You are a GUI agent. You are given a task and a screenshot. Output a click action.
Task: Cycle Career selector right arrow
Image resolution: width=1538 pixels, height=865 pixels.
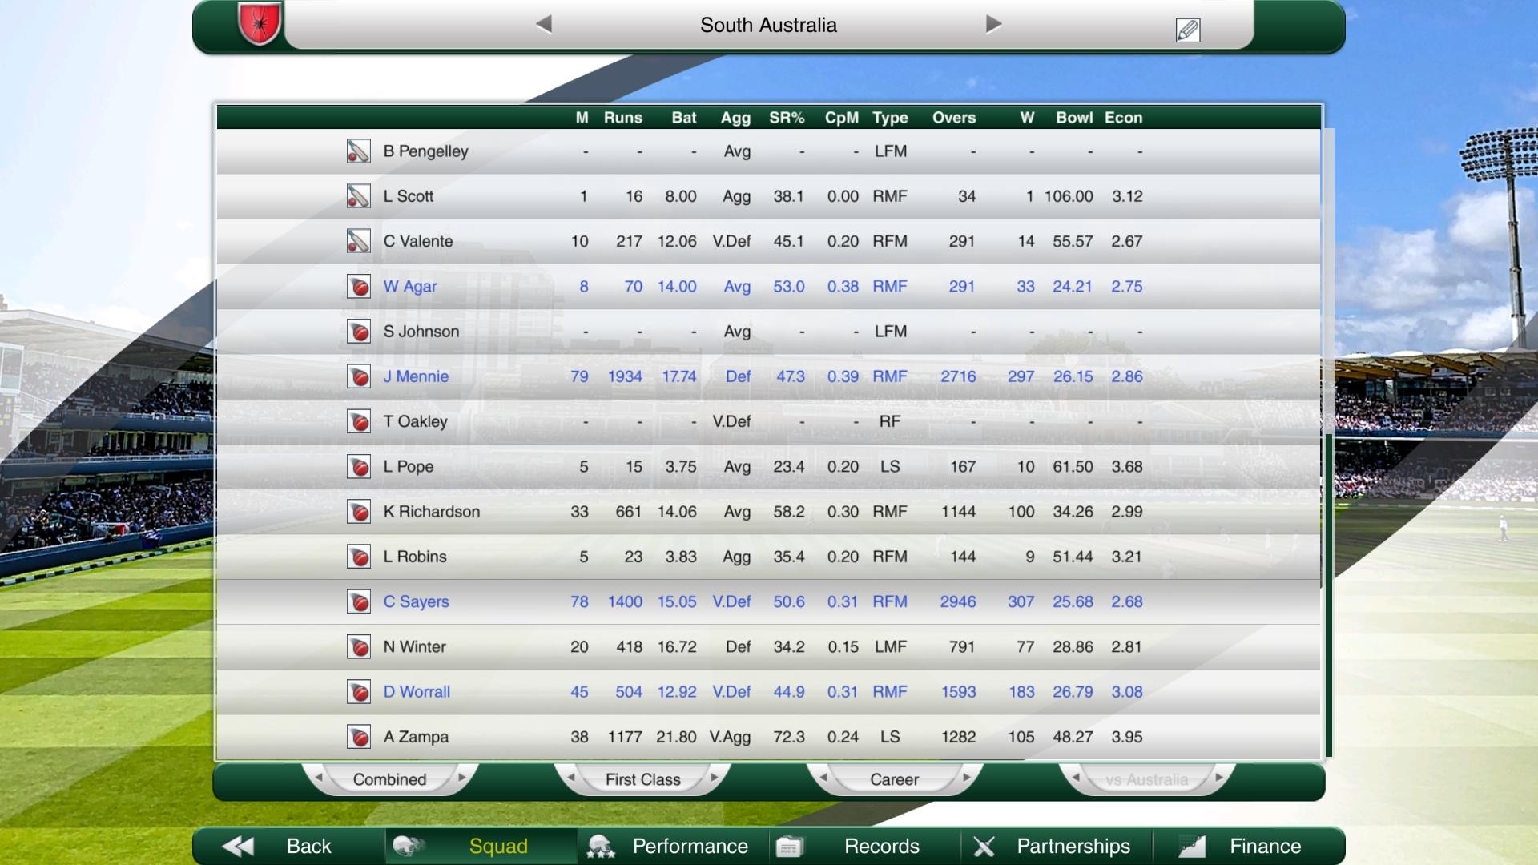pos(966,778)
